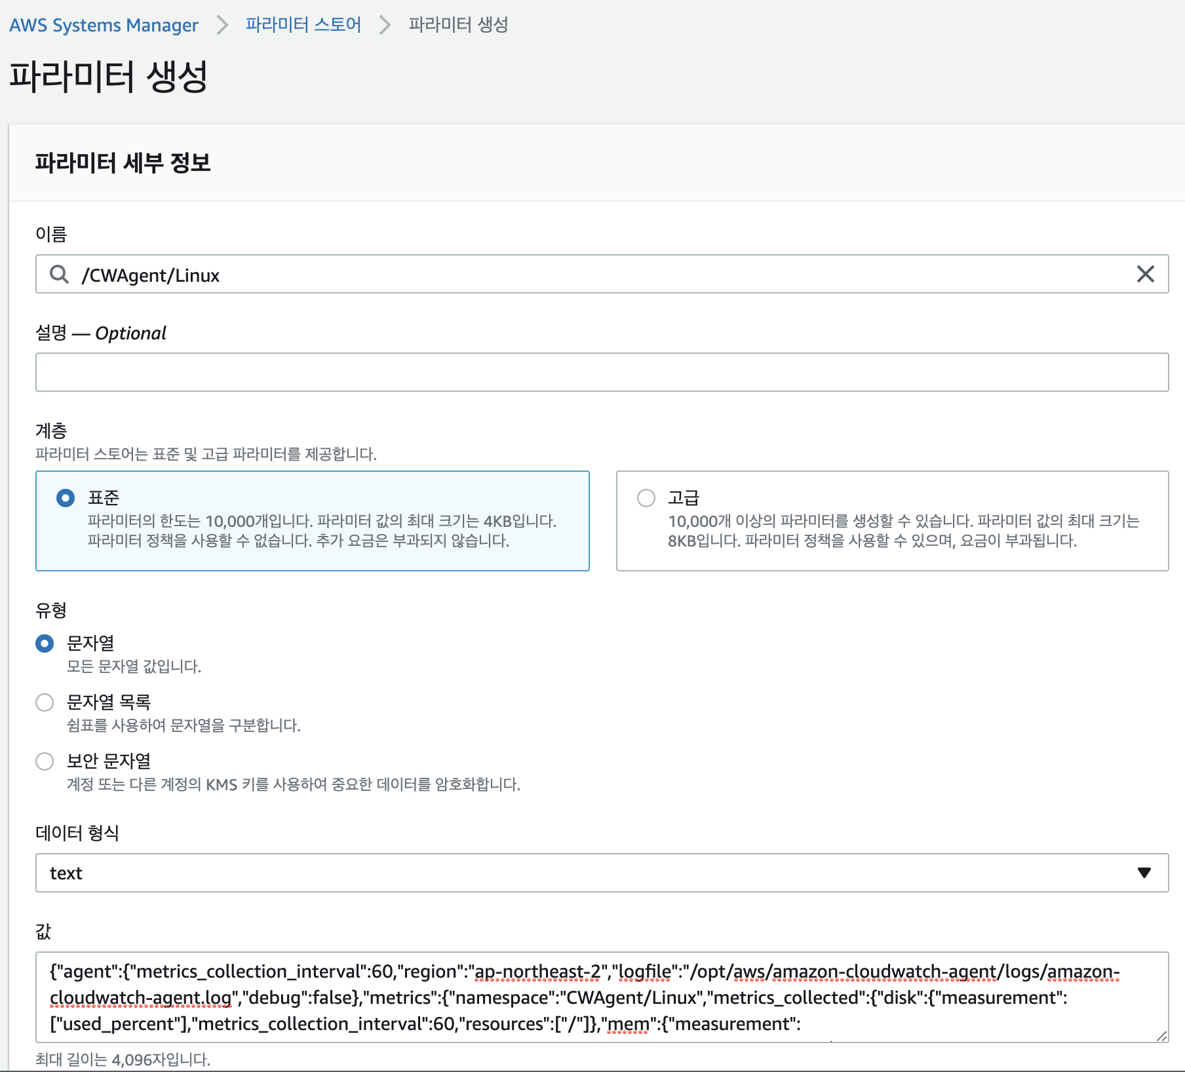Open the 데이터 형식 dropdown showing text
Image resolution: width=1185 pixels, height=1072 pixels.
coord(602,873)
